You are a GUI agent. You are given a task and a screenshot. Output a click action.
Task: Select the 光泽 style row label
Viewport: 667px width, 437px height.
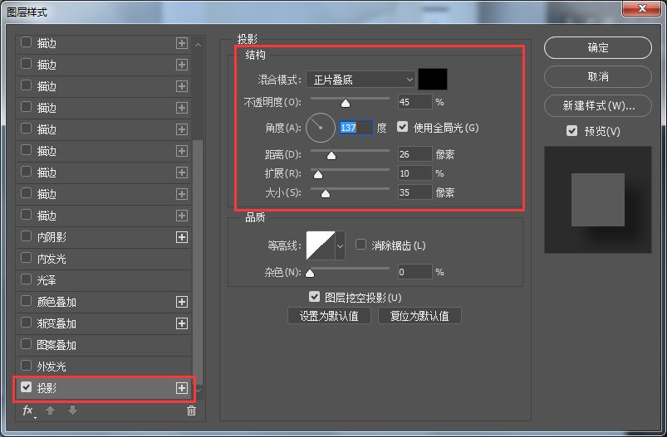coord(47,280)
